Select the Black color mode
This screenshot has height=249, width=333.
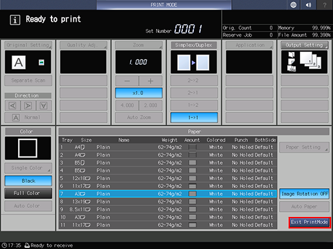(x=28, y=181)
